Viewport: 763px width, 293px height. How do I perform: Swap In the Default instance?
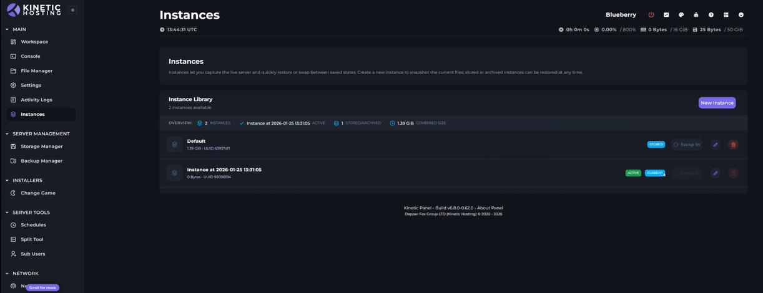click(687, 145)
